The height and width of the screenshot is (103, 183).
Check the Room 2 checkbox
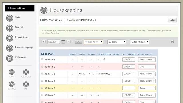point(42,66)
